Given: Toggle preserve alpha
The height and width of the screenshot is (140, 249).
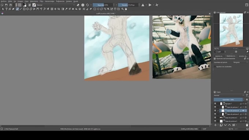Looking at the screenshot, I should [83, 5].
